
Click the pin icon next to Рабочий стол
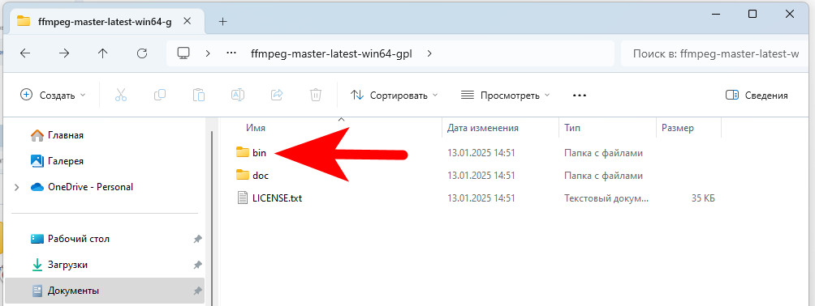tap(197, 239)
